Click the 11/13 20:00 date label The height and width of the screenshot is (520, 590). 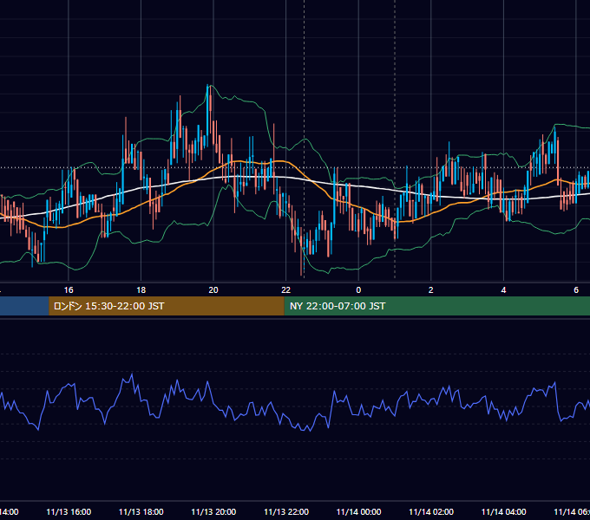pos(213,511)
